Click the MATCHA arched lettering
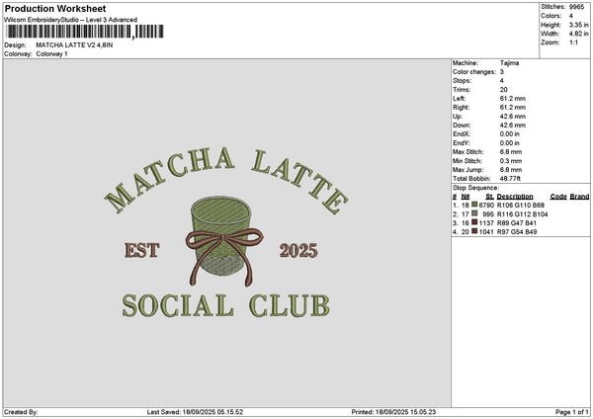 tap(169, 179)
